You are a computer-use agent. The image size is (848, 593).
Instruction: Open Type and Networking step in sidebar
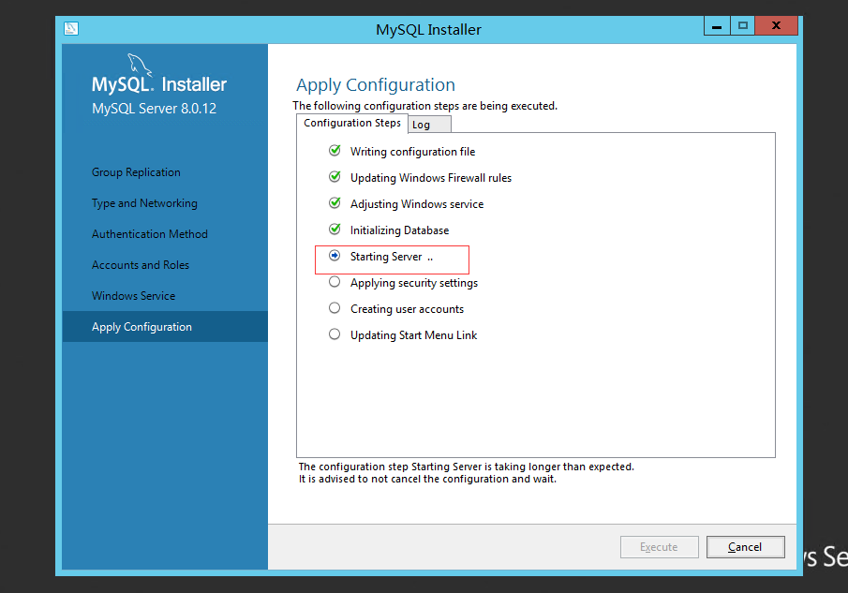(144, 203)
